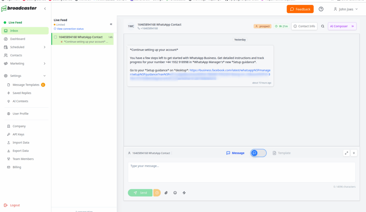366x212 pixels.
Task: Open the emoji picker
Action: (175, 193)
